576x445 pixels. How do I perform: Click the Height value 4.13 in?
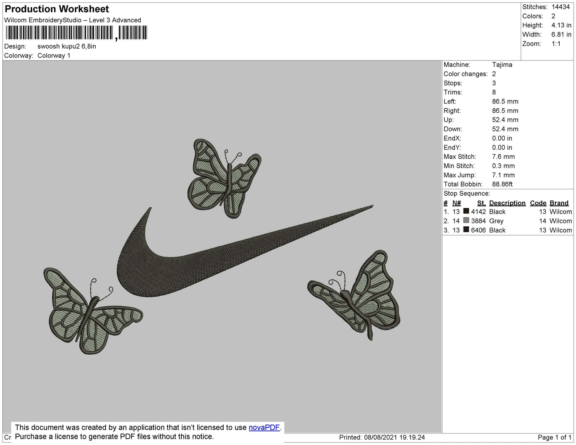click(561, 25)
